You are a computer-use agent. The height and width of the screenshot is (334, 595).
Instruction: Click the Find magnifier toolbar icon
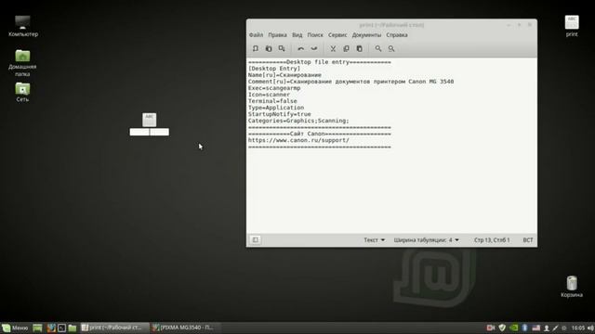coord(378,48)
